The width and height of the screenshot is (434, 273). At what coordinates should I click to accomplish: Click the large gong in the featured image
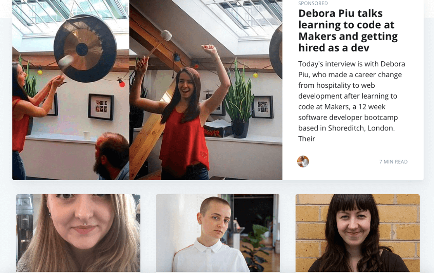[85, 49]
